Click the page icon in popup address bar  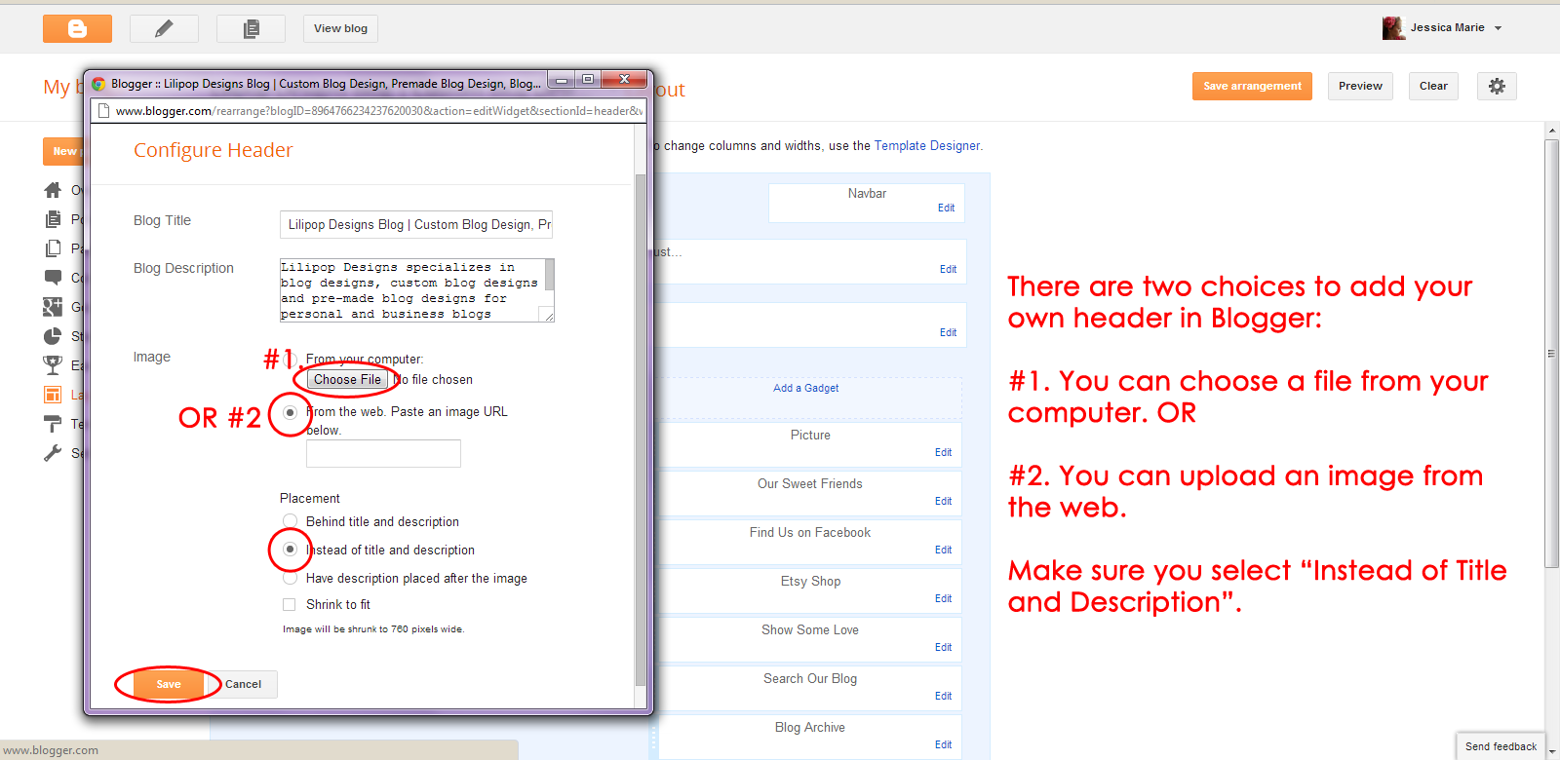coord(102,111)
